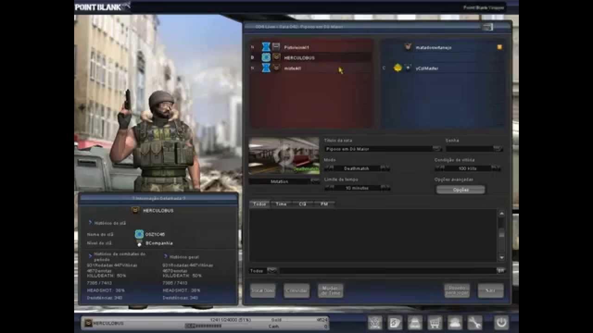Select the player name yCzIMader in the blue team
The image size is (593, 333).
(x=427, y=68)
